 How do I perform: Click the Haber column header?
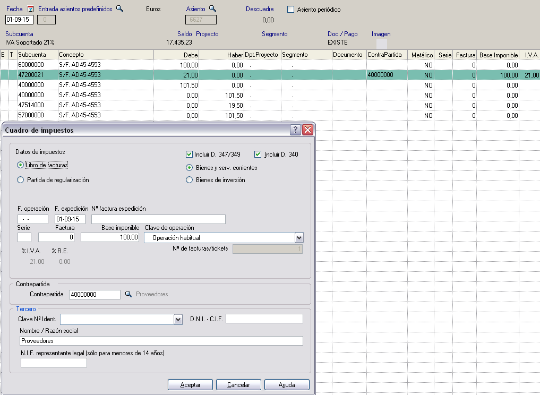(221, 55)
